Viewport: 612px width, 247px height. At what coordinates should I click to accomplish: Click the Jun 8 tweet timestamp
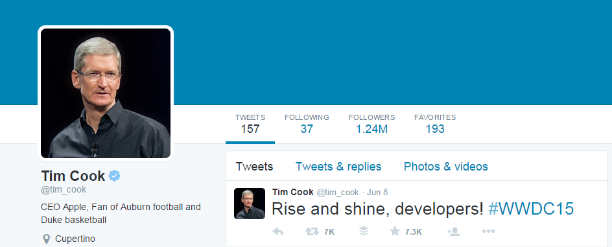click(x=377, y=193)
